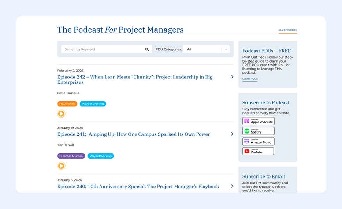Click the search magnifier icon

pyautogui.click(x=147, y=49)
